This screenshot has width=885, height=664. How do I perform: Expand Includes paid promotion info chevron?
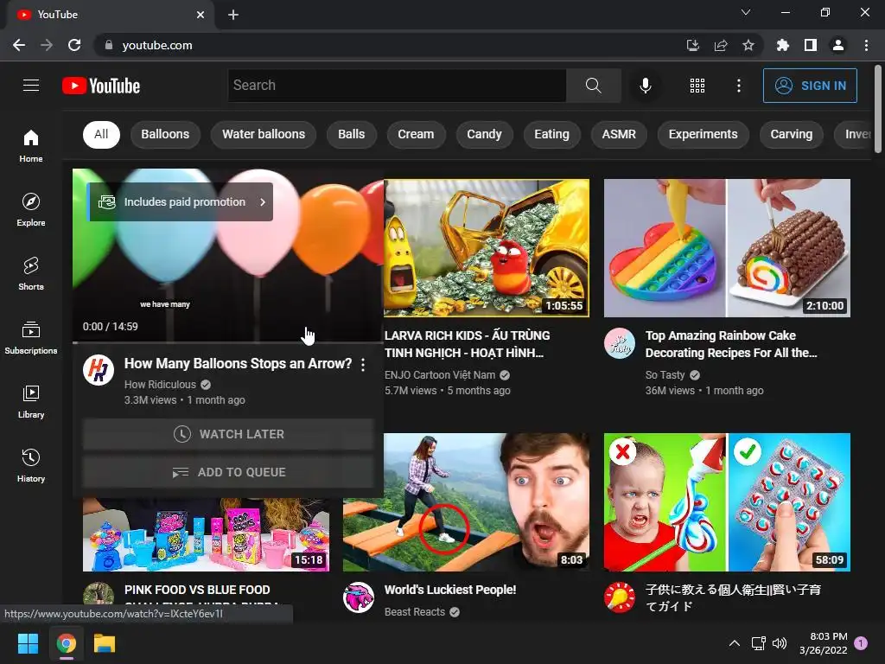point(263,202)
